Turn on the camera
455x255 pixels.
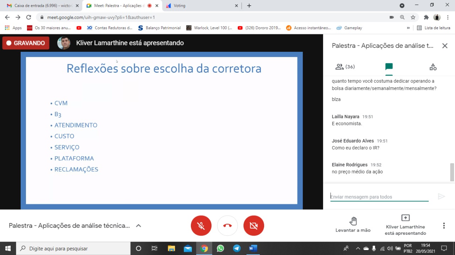tap(254, 226)
